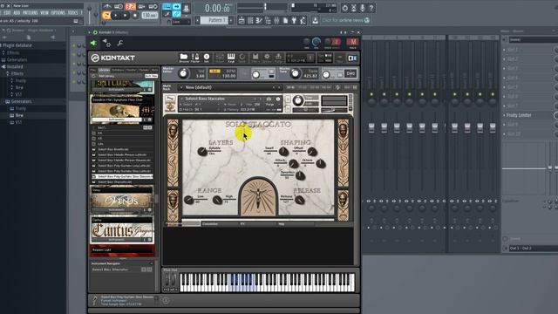Click the Venus library banner thumbnail

pos(122,200)
